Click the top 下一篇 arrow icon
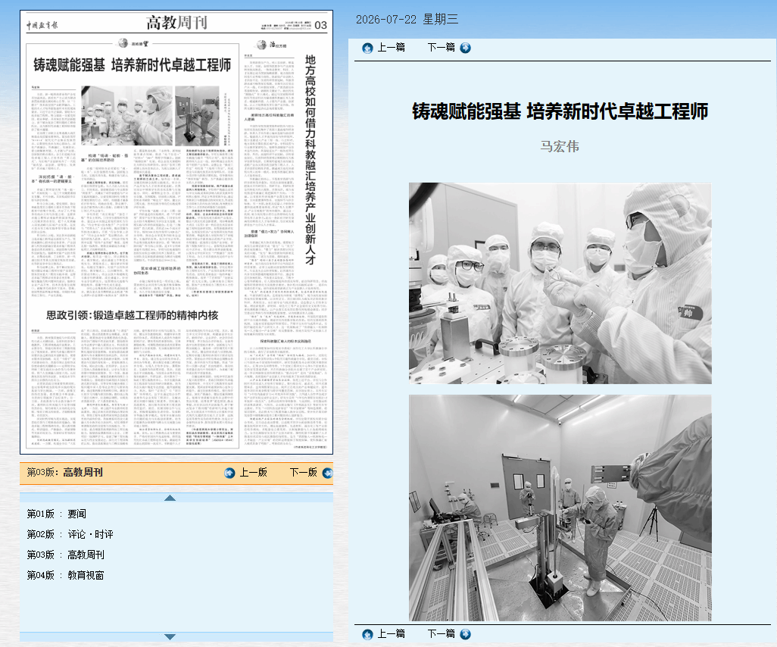Image resolution: width=777 pixels, height=647 pixels. (x=465, y=48)
